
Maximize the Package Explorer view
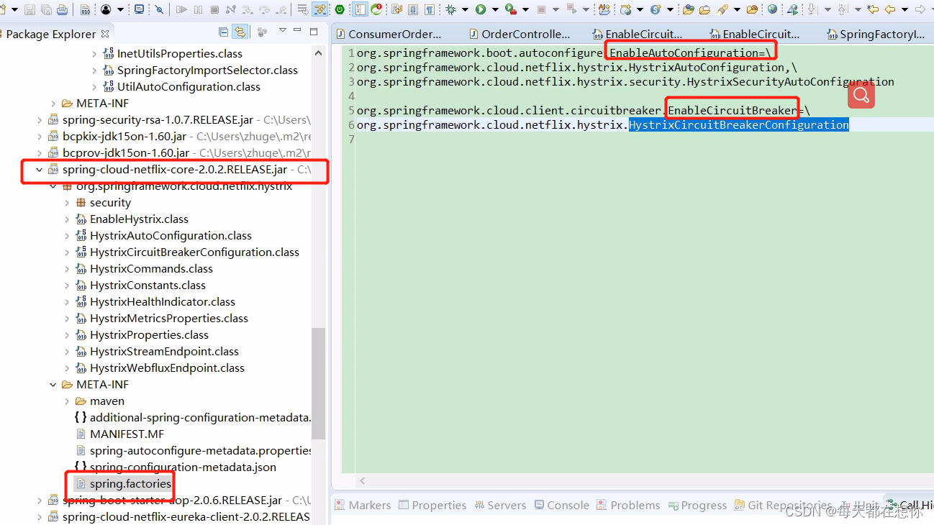coord(313,32)
